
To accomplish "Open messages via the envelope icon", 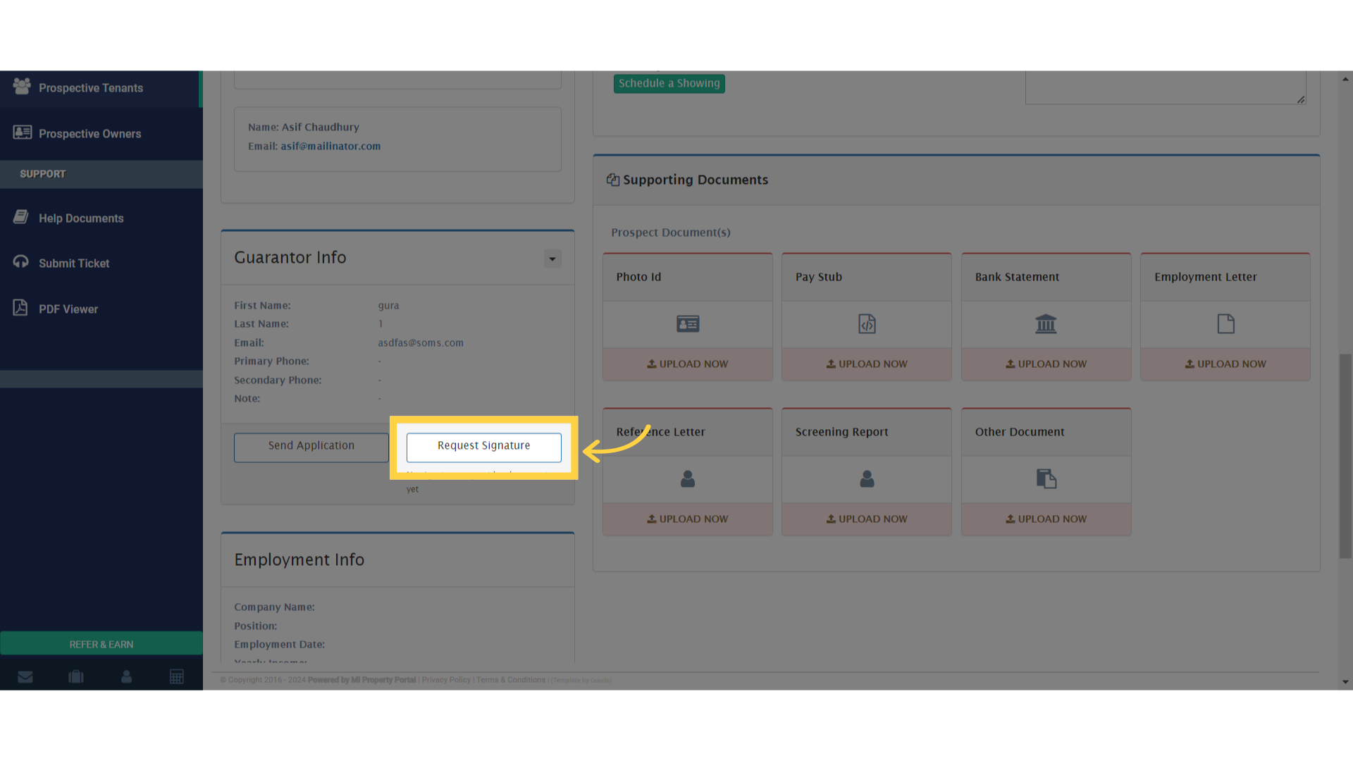I will (25, 676).
